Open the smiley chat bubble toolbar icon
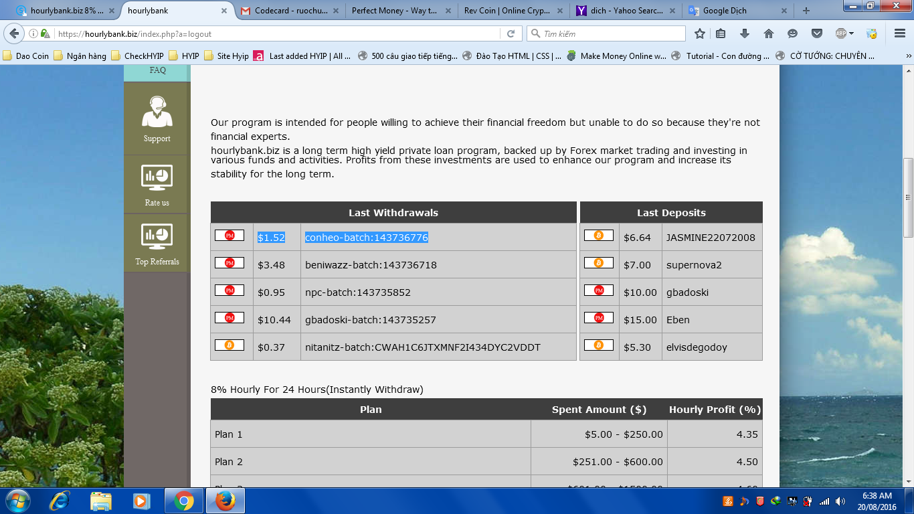The width and height of the screenshot is (914, 514). pos(793,33)
